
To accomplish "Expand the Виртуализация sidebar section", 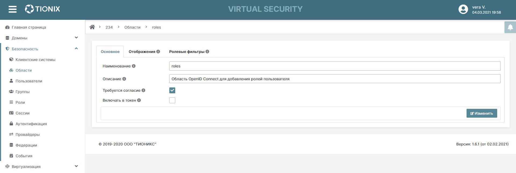I will click(76, 166).
